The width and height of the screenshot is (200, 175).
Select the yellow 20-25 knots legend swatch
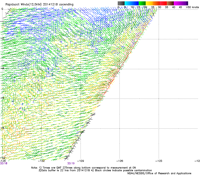(149, 3)
